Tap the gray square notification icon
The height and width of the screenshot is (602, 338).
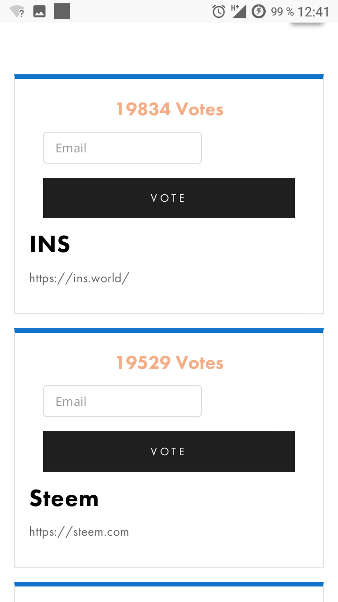tap(62, 11)
